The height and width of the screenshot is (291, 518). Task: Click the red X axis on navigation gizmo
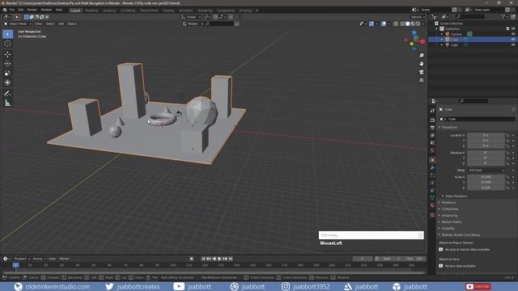422,41
